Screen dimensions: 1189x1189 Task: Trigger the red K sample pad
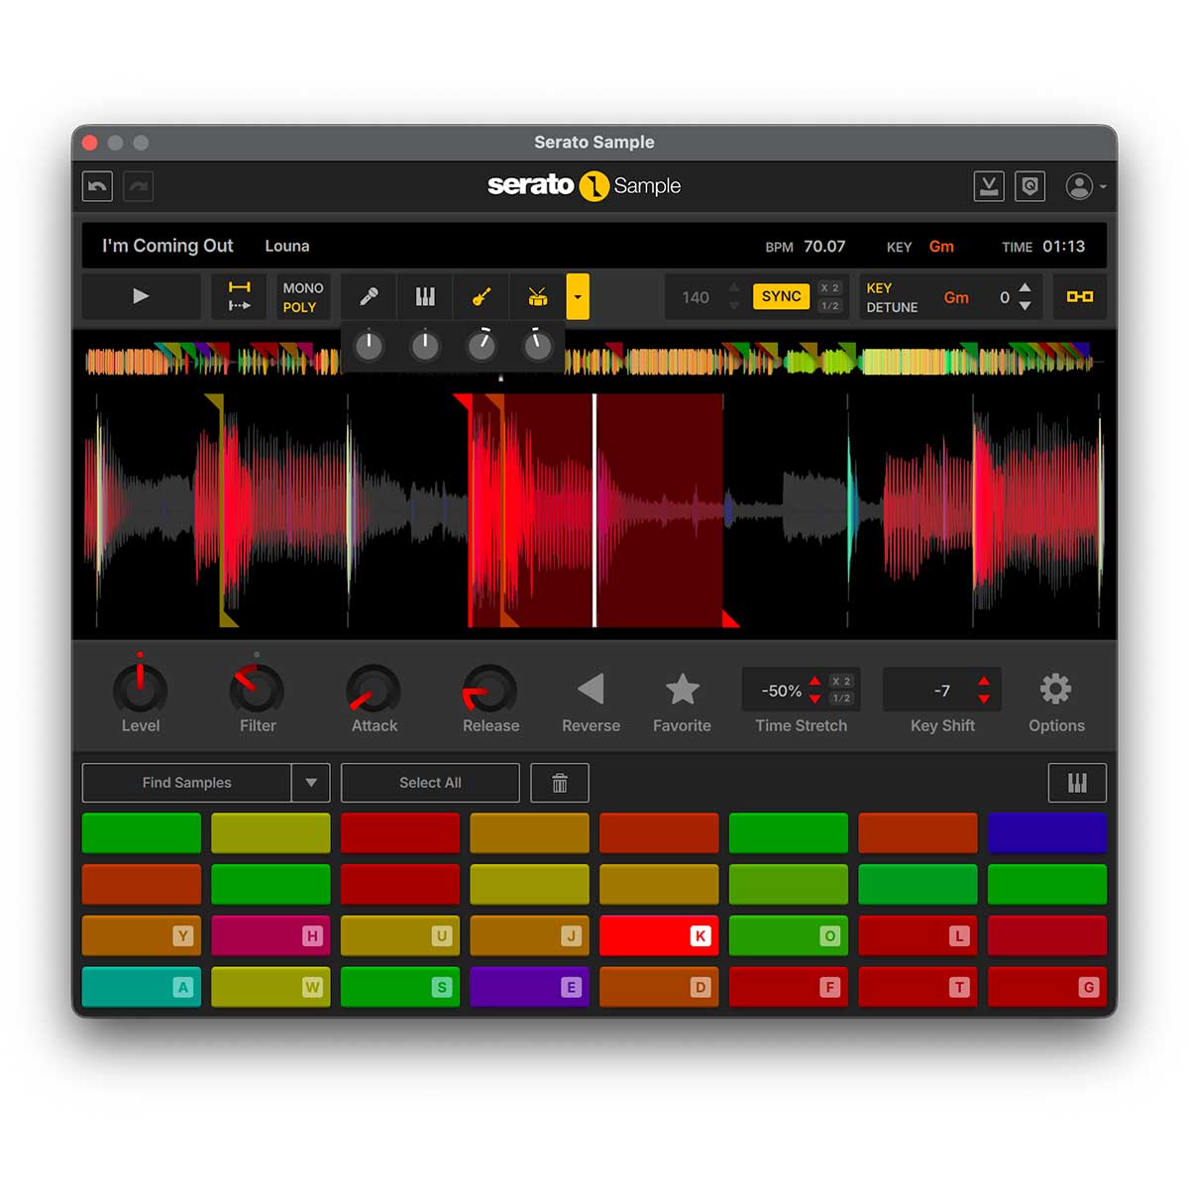[659, 935]
